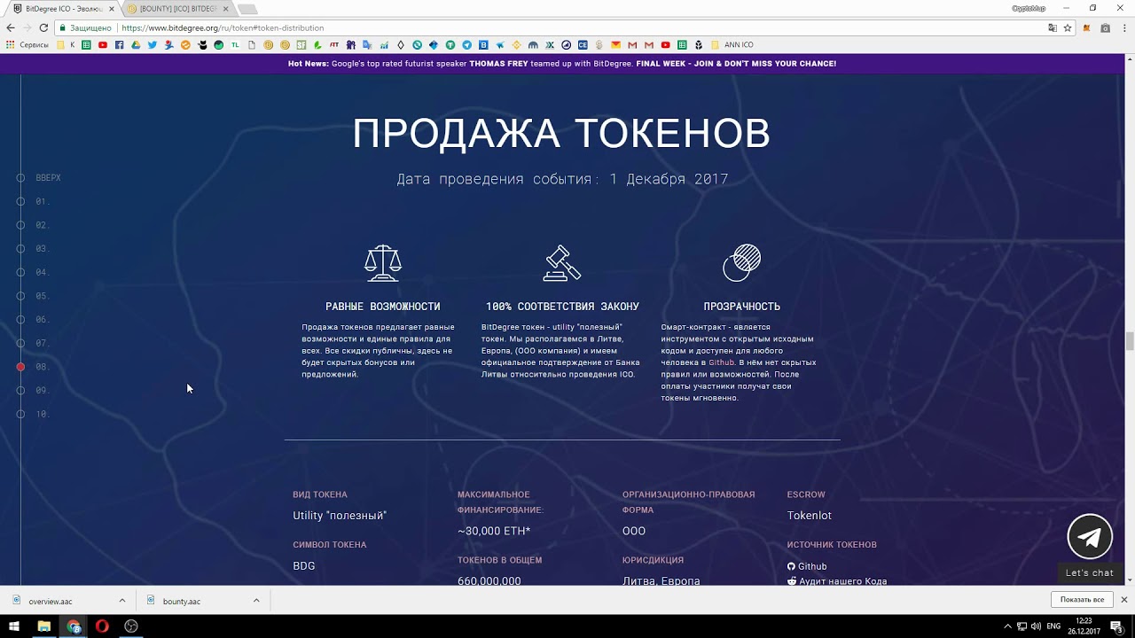Click Показать все downloads button
The width and height of the screenshot is (1135, 638).
point(1082,600)
